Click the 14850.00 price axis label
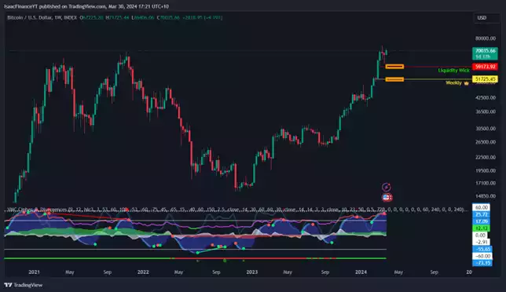506x292 pixels. 486,196
